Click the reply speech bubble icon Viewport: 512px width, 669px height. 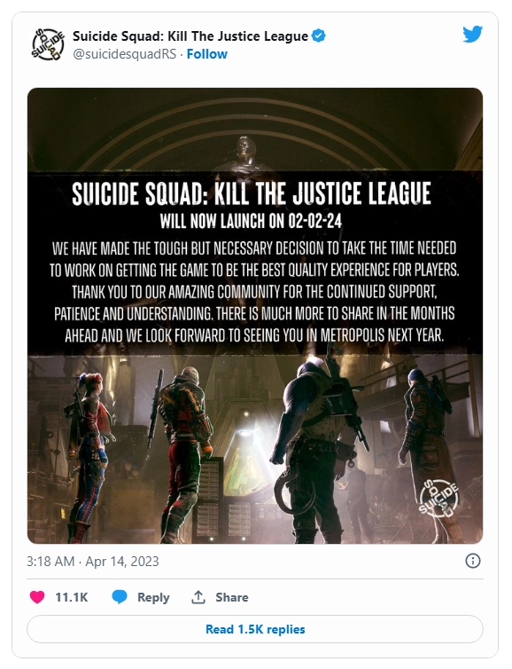[120, 597]
